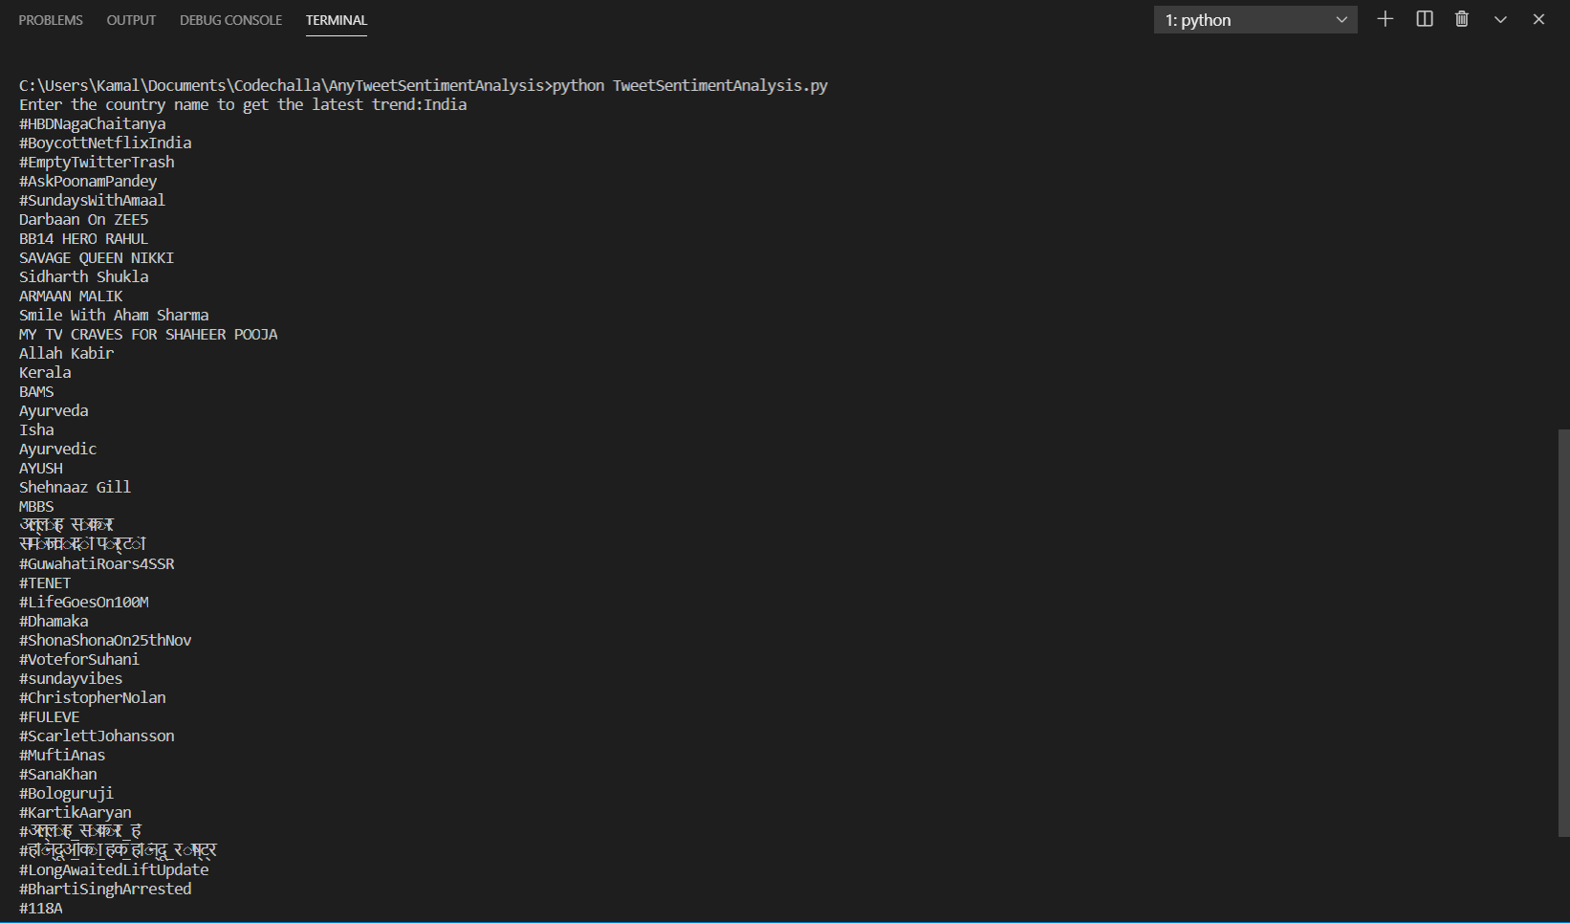Click the 'SAVAGE QUEEN NIKKI' line

tap(97, 257)
